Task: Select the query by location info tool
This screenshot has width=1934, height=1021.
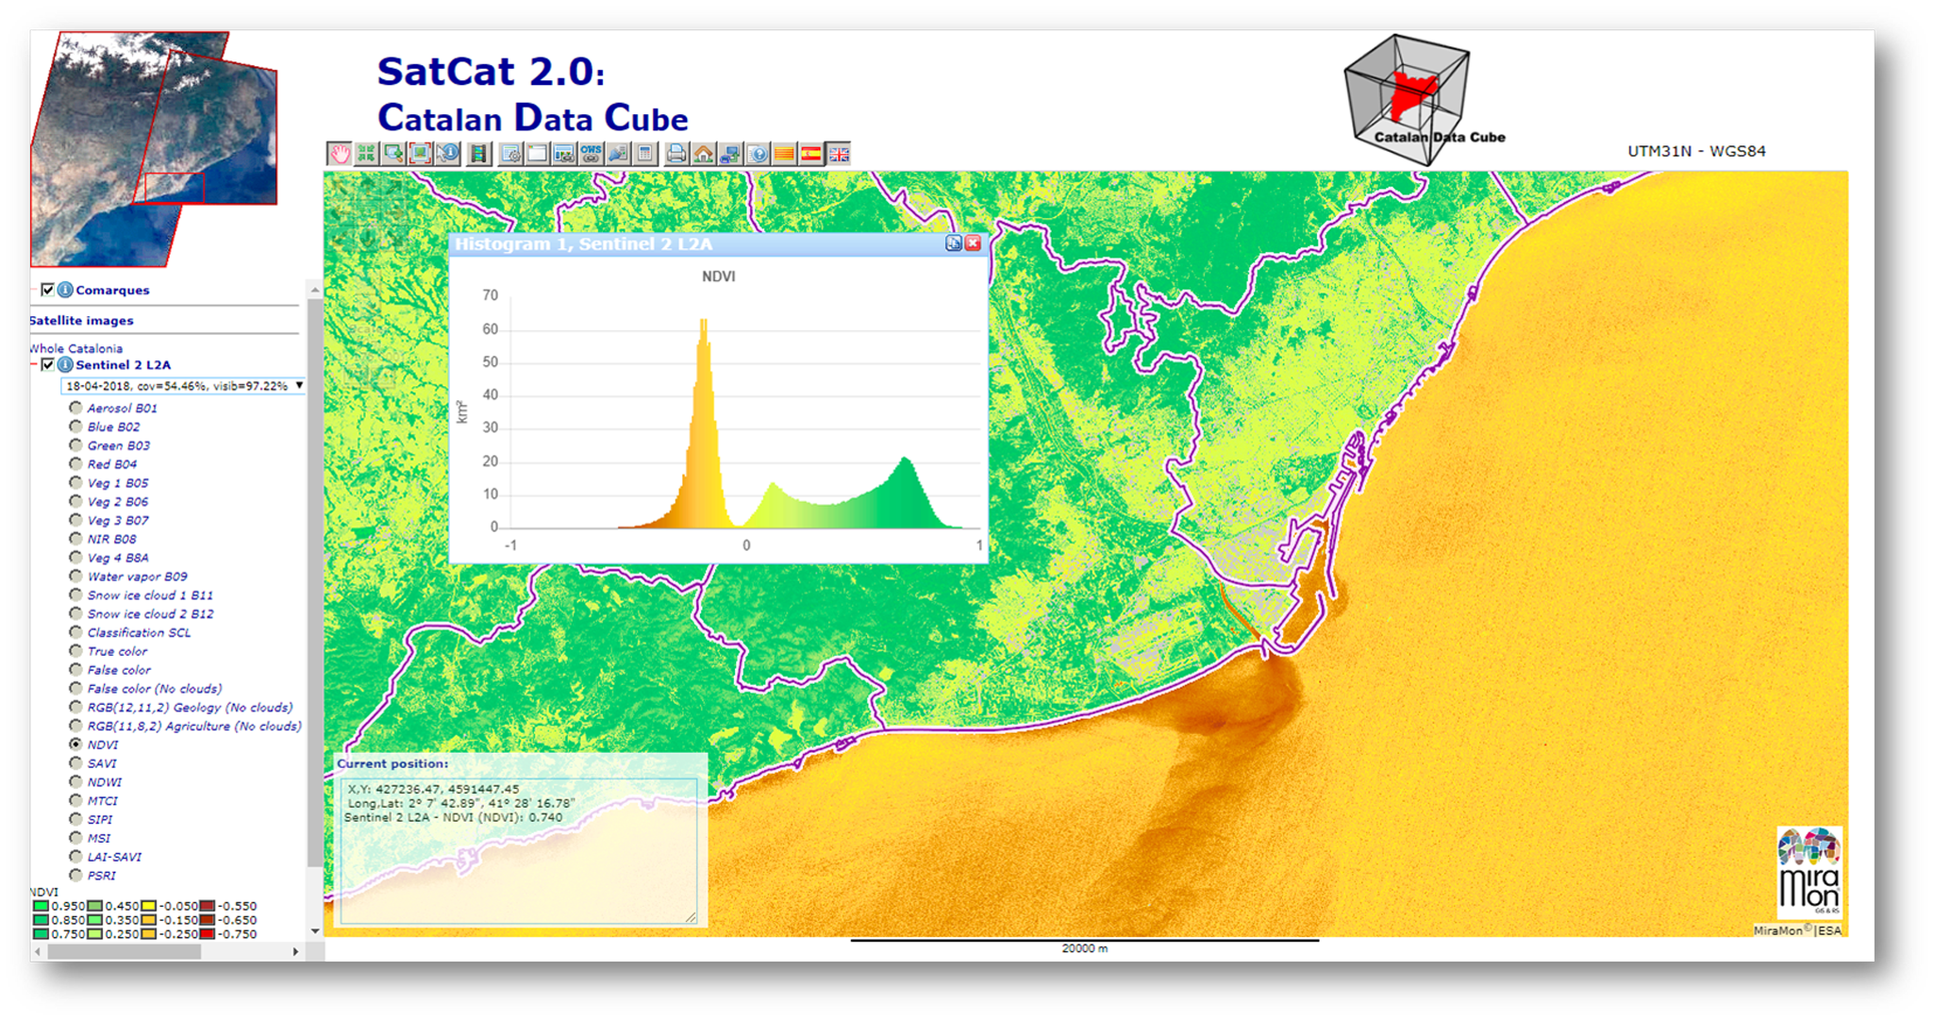Action: point(447,154)
